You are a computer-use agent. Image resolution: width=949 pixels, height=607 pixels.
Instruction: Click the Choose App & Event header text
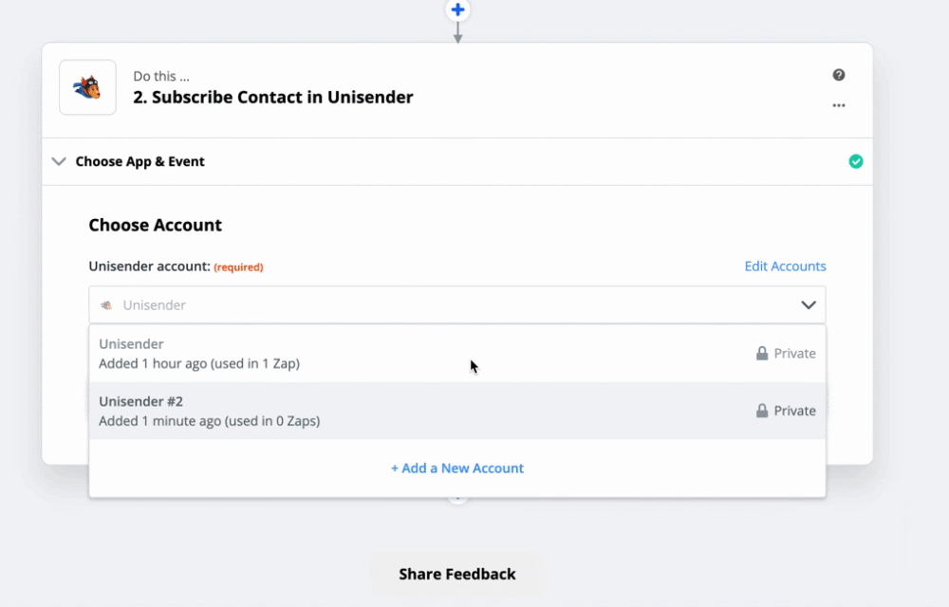140,161
